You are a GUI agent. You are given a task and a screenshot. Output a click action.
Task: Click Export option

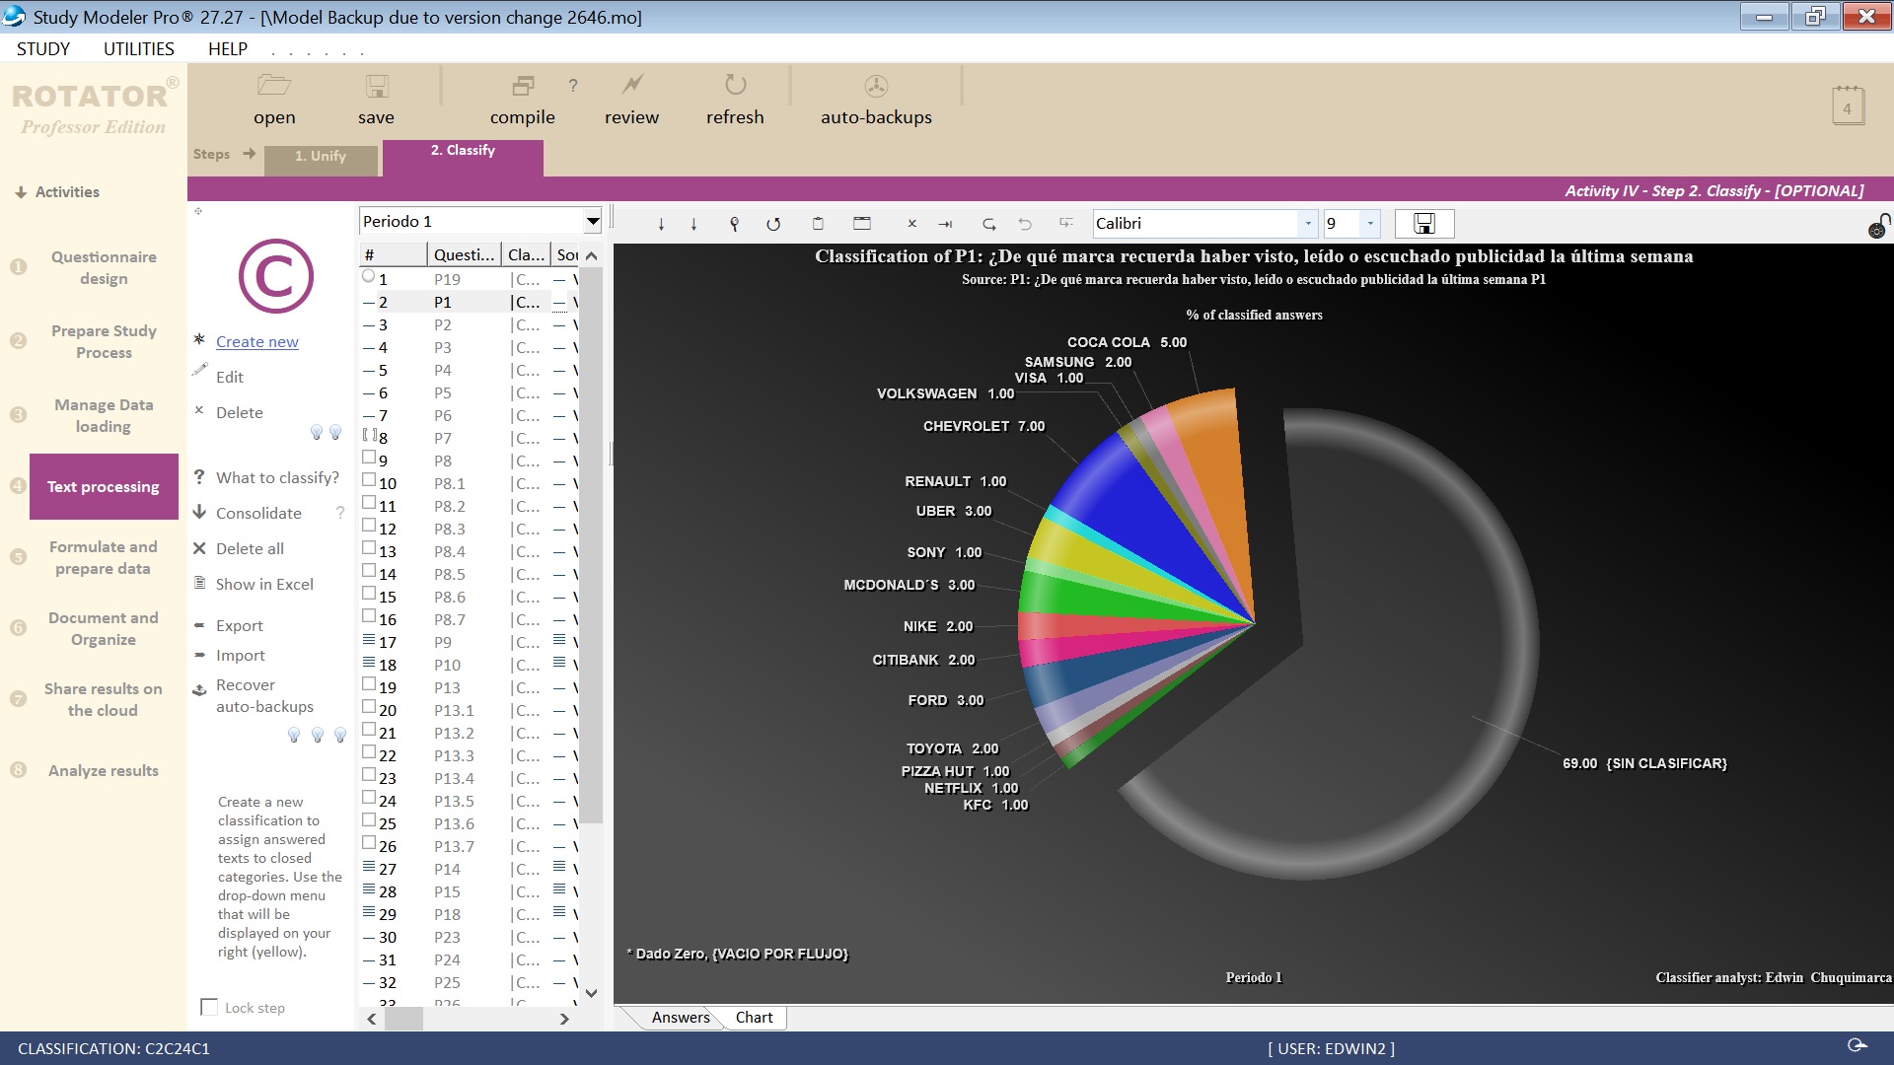click(x=240, y=625)
